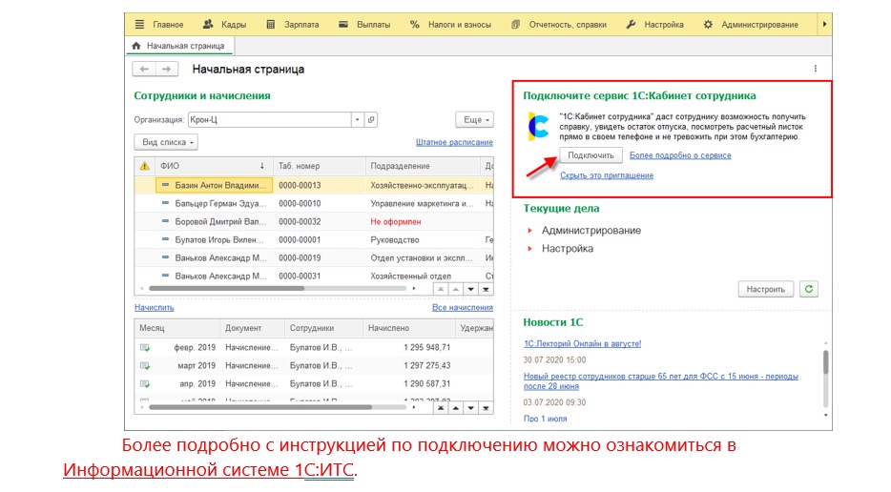Expand the Вид списка dropdown
The height and width of the screenshot is (492, 891).
169,142
